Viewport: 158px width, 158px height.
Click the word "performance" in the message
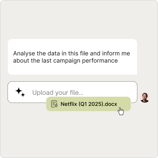100,61
